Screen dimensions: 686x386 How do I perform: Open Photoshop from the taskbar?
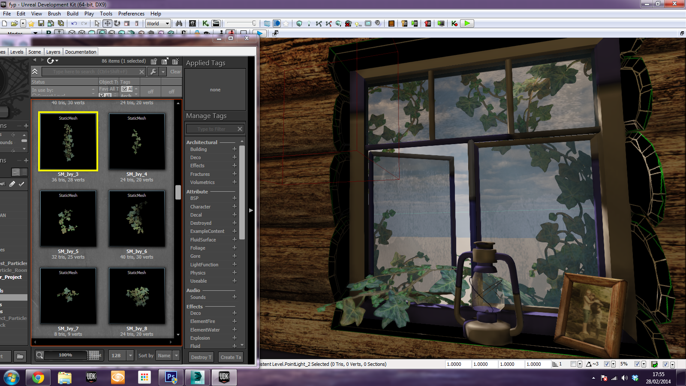[x=171, y=377]
